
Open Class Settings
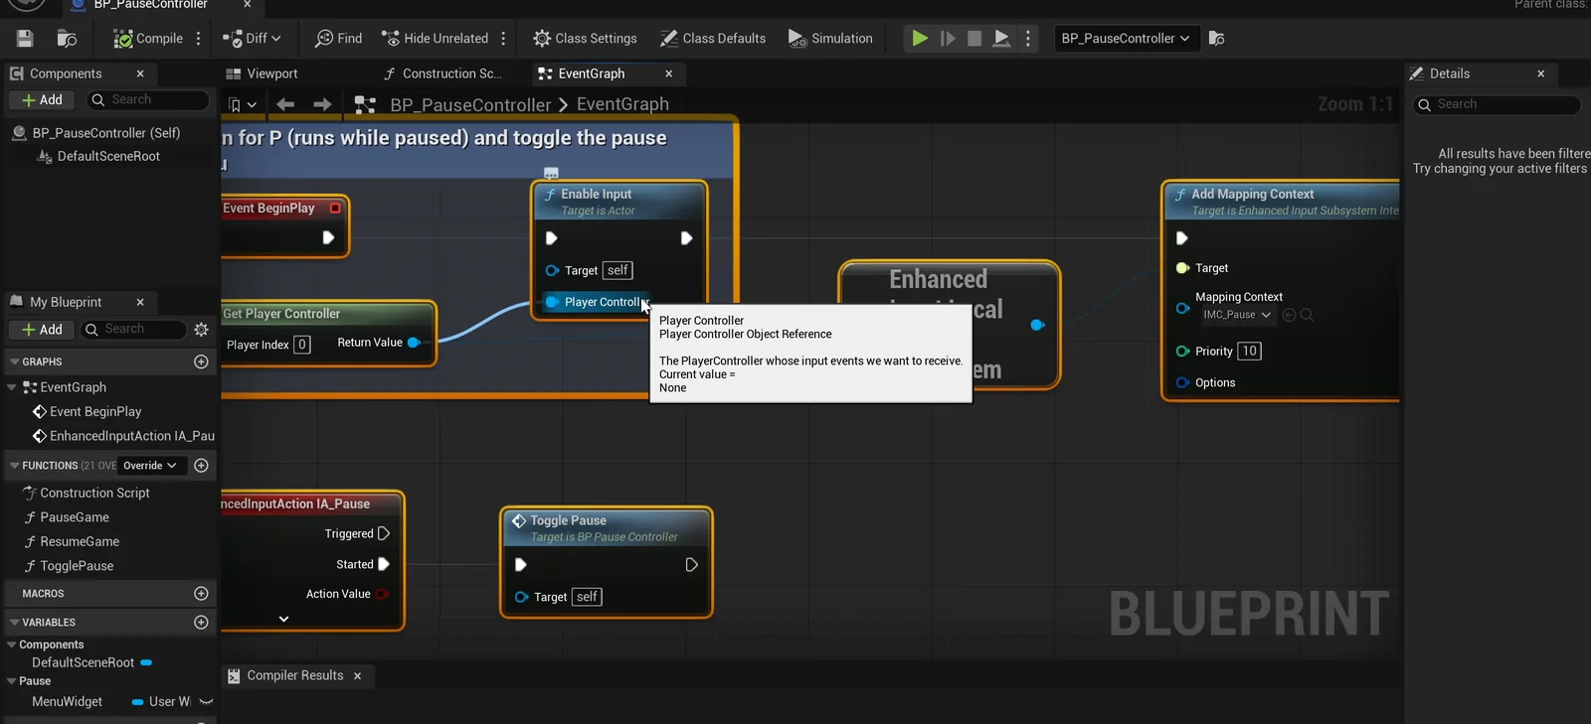tap(585, 39)
